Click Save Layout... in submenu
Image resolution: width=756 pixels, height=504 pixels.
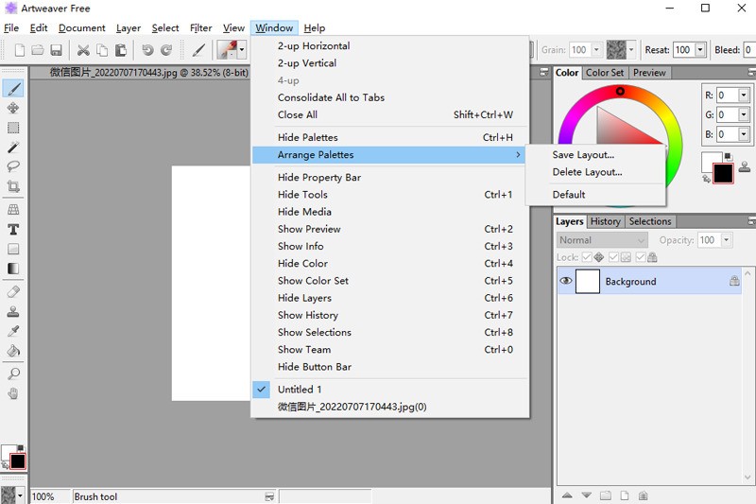pyautogui.click(x=583, y=155)
